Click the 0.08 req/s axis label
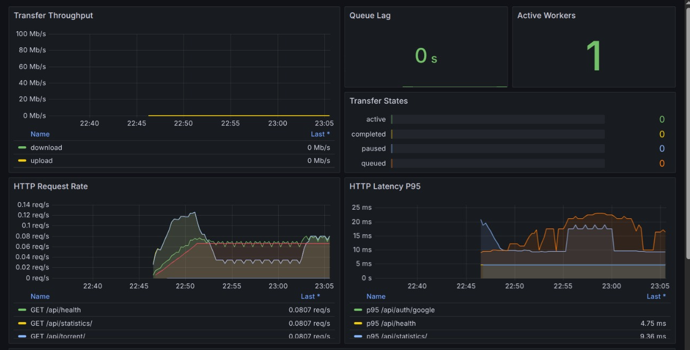Screen dimensions: 690x350 [x=33, y=236]
